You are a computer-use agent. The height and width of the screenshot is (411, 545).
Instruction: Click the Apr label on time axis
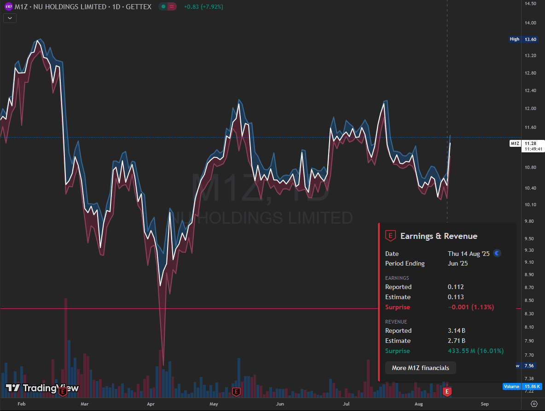[151, 404]
